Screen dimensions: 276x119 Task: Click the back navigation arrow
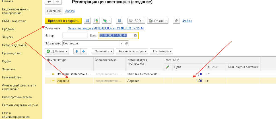(x=50, y=2)
